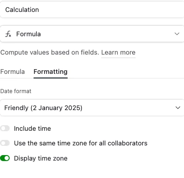The width and height of the screenshot is (184, 178).
Task: Click the Compute values description text
Action: [x=50, y=52]
